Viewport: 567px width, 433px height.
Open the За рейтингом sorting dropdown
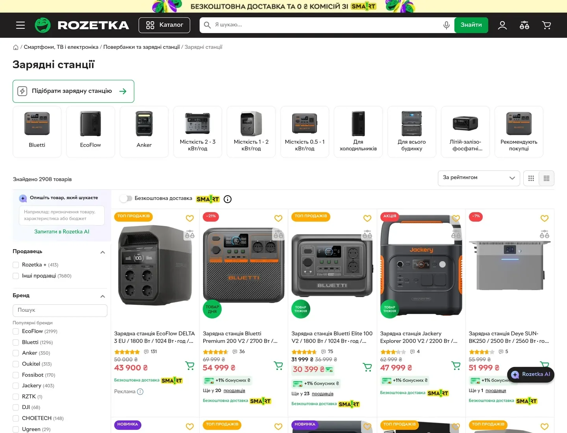tap(479, 178)
